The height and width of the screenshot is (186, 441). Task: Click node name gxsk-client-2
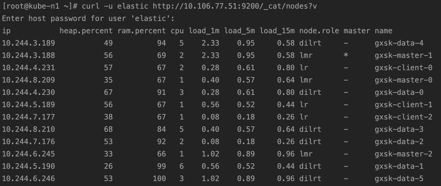pos(403,117)
